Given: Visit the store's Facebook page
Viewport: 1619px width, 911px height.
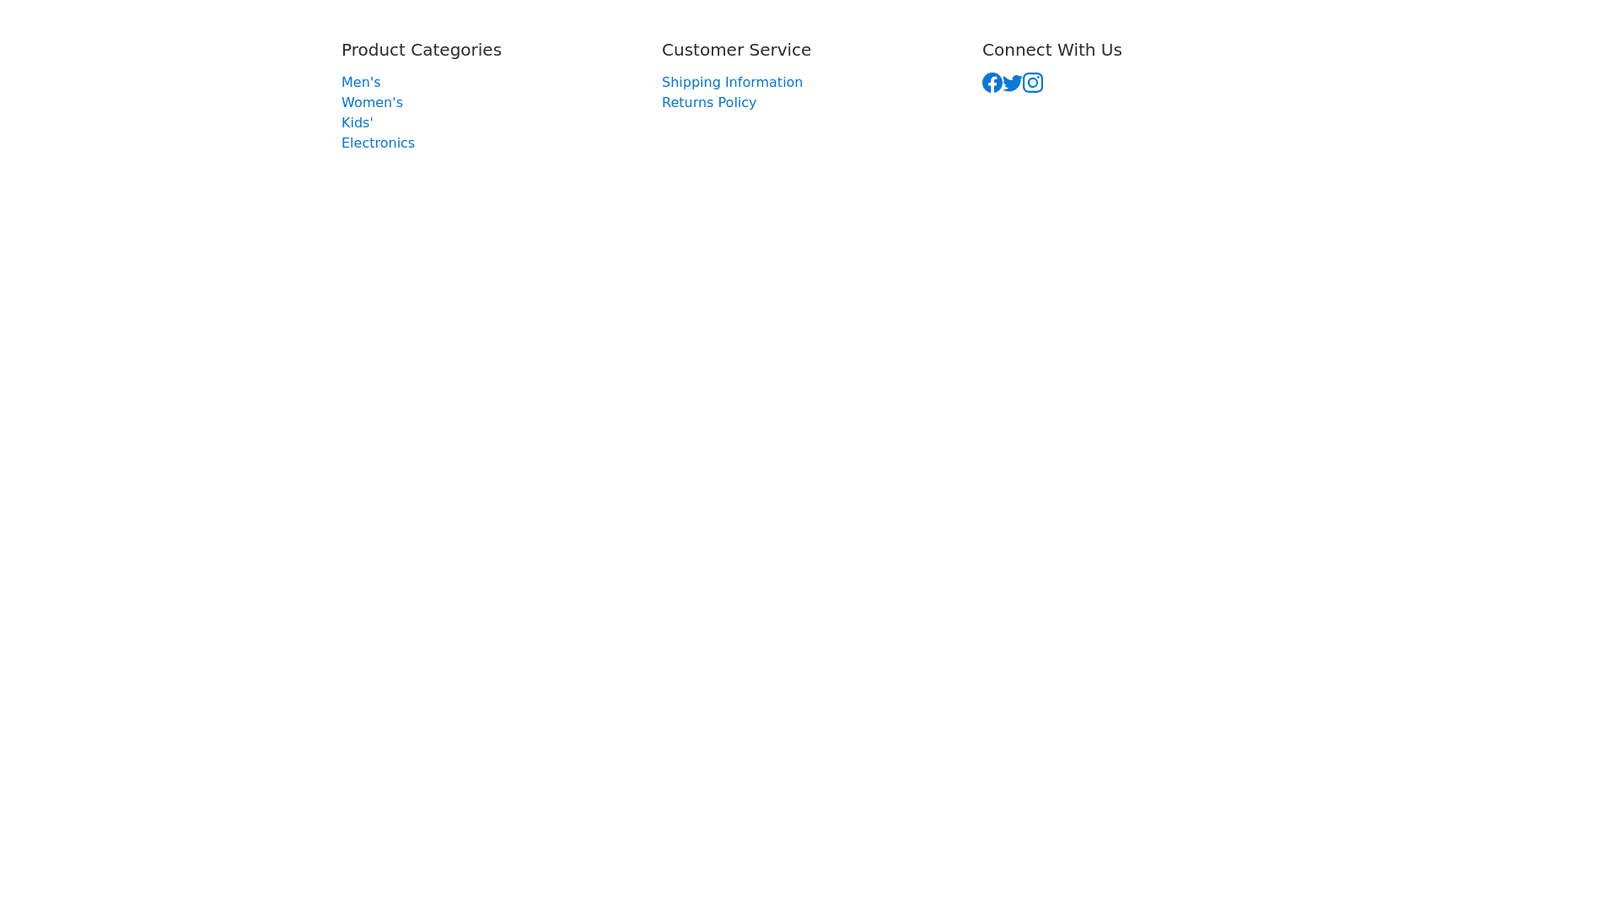Looking at the screenshot, I should 992,83.
